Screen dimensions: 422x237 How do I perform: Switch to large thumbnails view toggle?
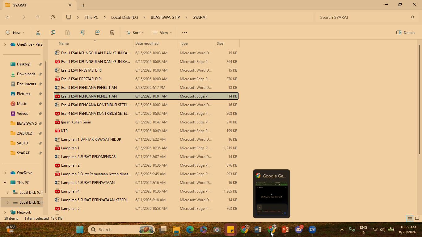(417, 218)
